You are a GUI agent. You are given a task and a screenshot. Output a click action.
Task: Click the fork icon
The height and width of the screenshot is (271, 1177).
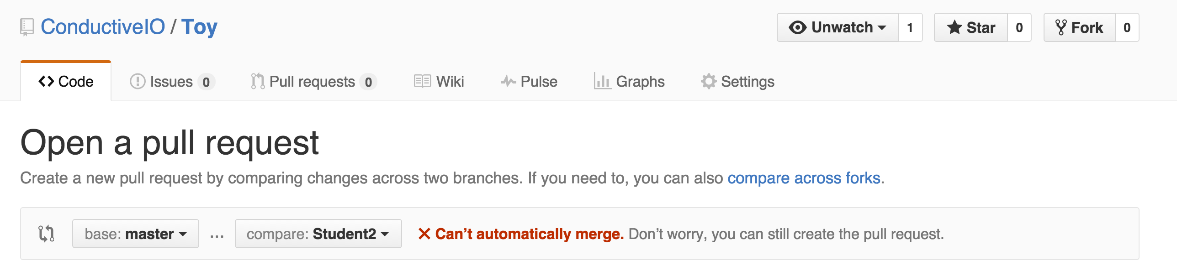[1061, 27]
